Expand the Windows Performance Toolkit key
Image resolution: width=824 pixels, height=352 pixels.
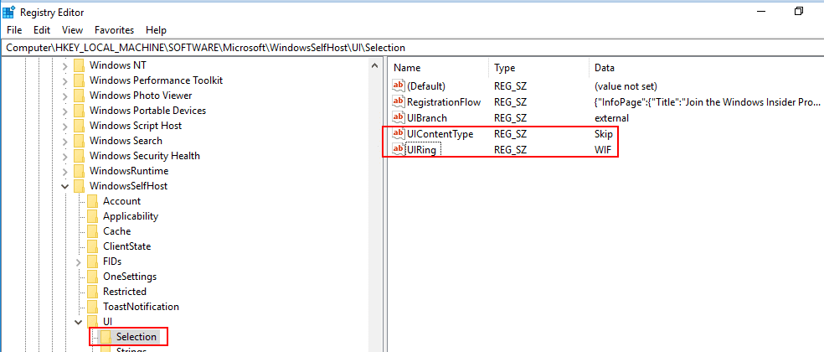(64, 80)
